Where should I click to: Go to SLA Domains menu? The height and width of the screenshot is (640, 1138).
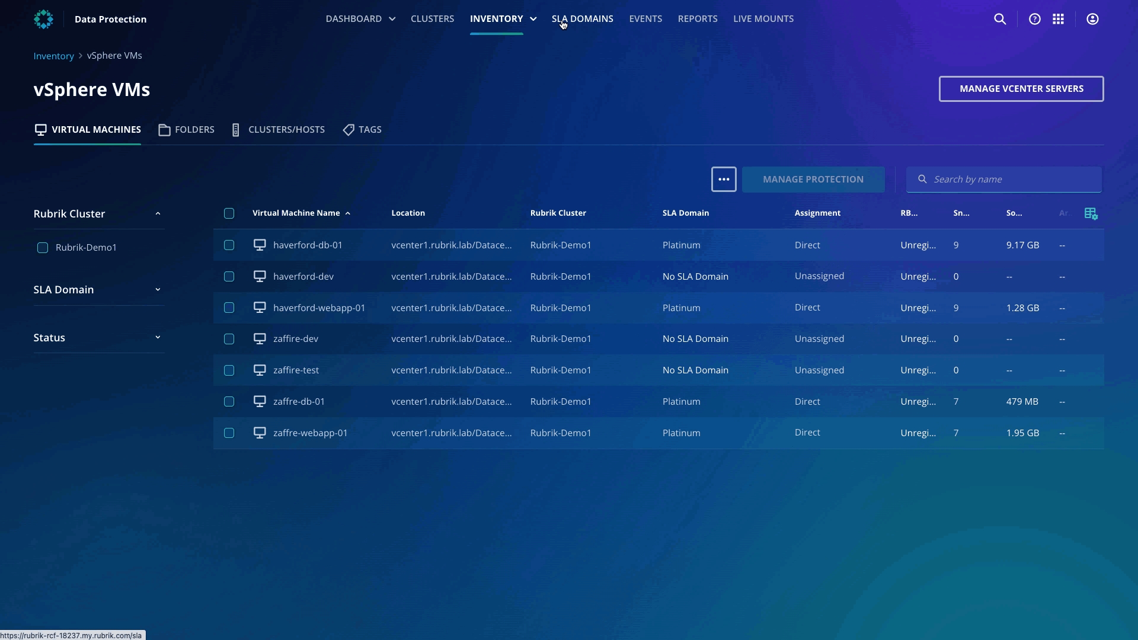[582, 19]
